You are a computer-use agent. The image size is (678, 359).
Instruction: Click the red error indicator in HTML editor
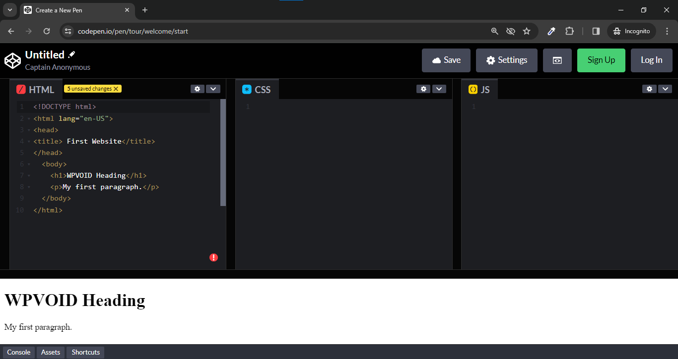213,257
